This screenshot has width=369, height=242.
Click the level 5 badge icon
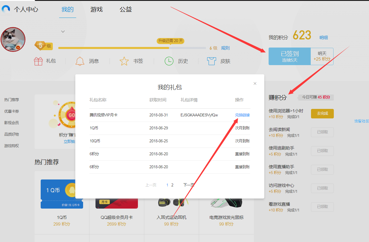click(41, 46)
